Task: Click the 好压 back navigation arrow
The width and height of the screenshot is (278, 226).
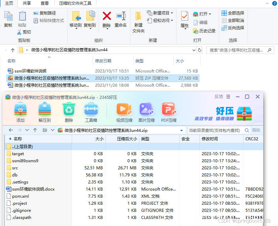Action: (x=11, y=130)
